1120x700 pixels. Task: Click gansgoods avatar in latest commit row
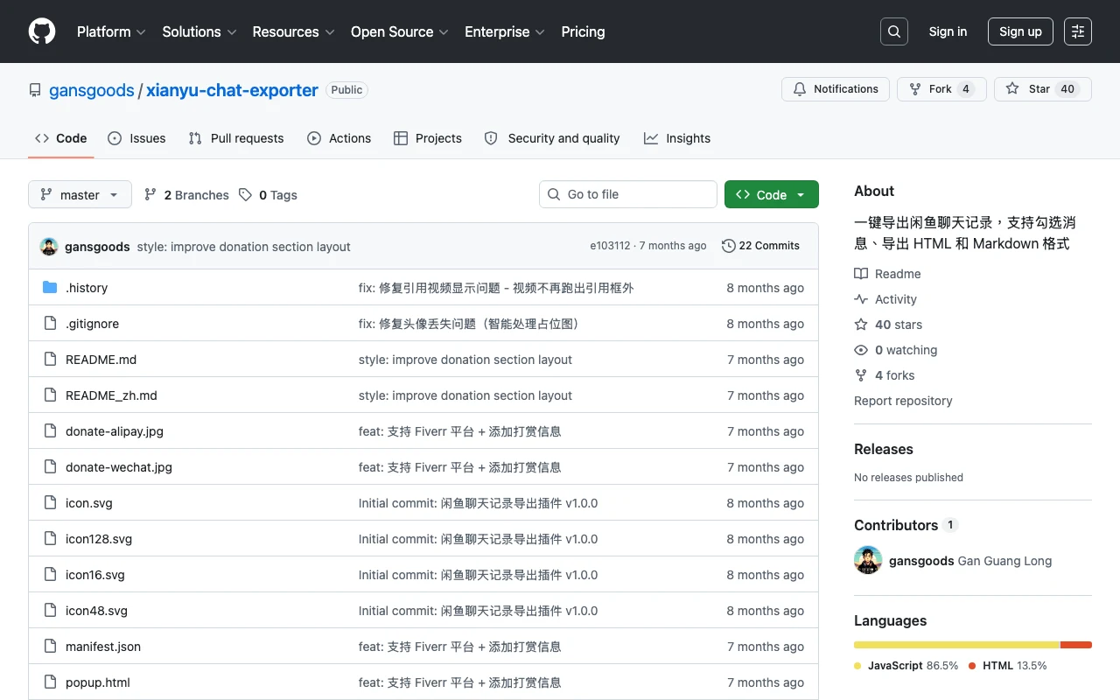49,247
